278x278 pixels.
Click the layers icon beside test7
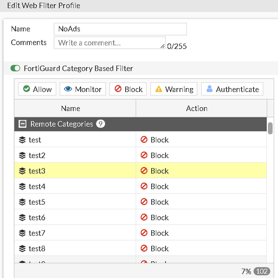pos(22,233)
